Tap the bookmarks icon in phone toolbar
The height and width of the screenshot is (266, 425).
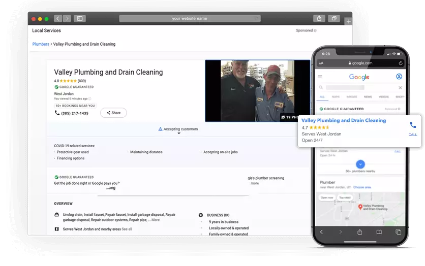pos(379,232)
